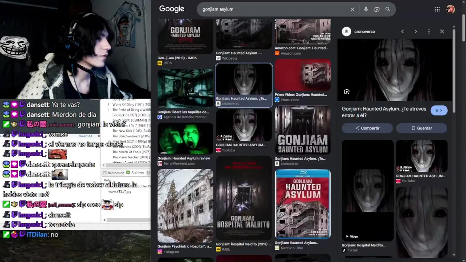Screen dimensions: 466x262
Task: Click the Prime Video favicon
Action: (x=277, y=100)
